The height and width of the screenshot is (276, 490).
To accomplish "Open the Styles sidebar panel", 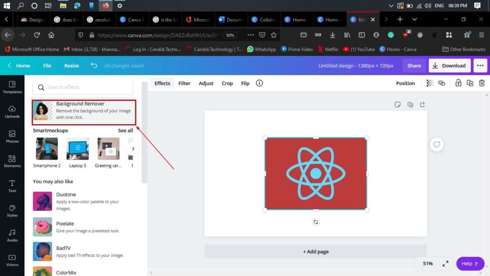I will click(x=12, y=211).
